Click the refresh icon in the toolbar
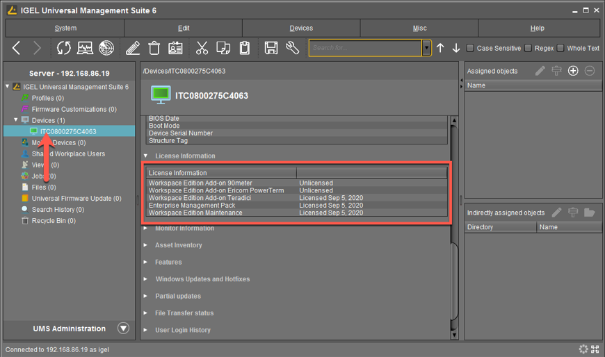This screenshot has height=357, width=605. 64,48
